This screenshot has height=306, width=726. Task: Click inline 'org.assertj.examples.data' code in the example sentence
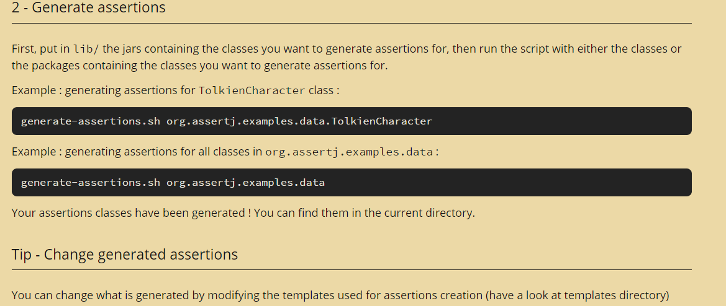coord(350,152)
